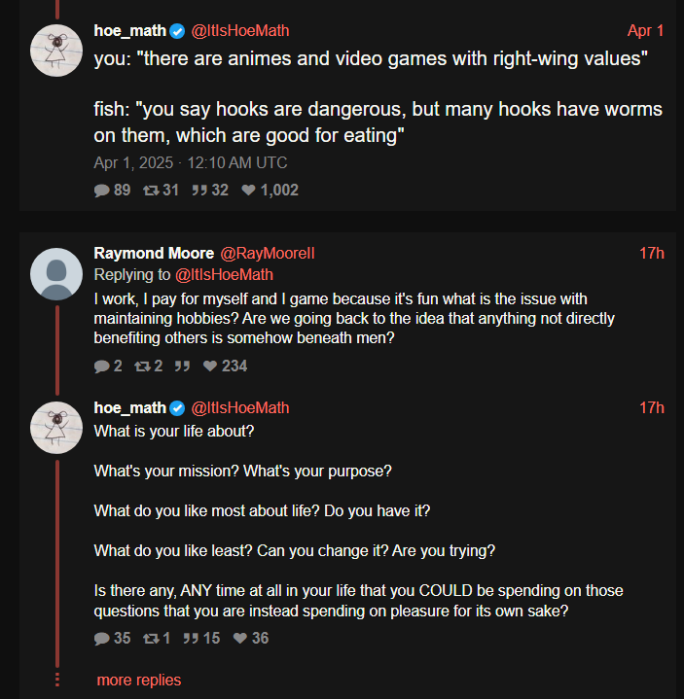
Task: Open 17h timestamp on Raymond Moore's reply
Action: coord(652,253)
